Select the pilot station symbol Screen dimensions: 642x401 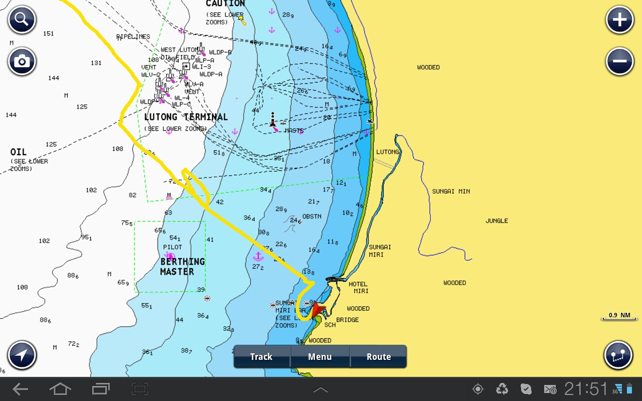(x=170, y=256)
